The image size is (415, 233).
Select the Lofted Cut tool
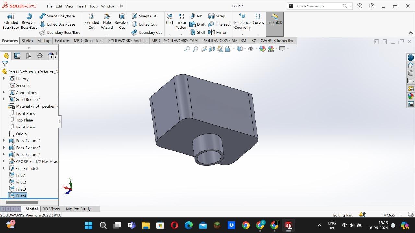(x=144, y=24)
